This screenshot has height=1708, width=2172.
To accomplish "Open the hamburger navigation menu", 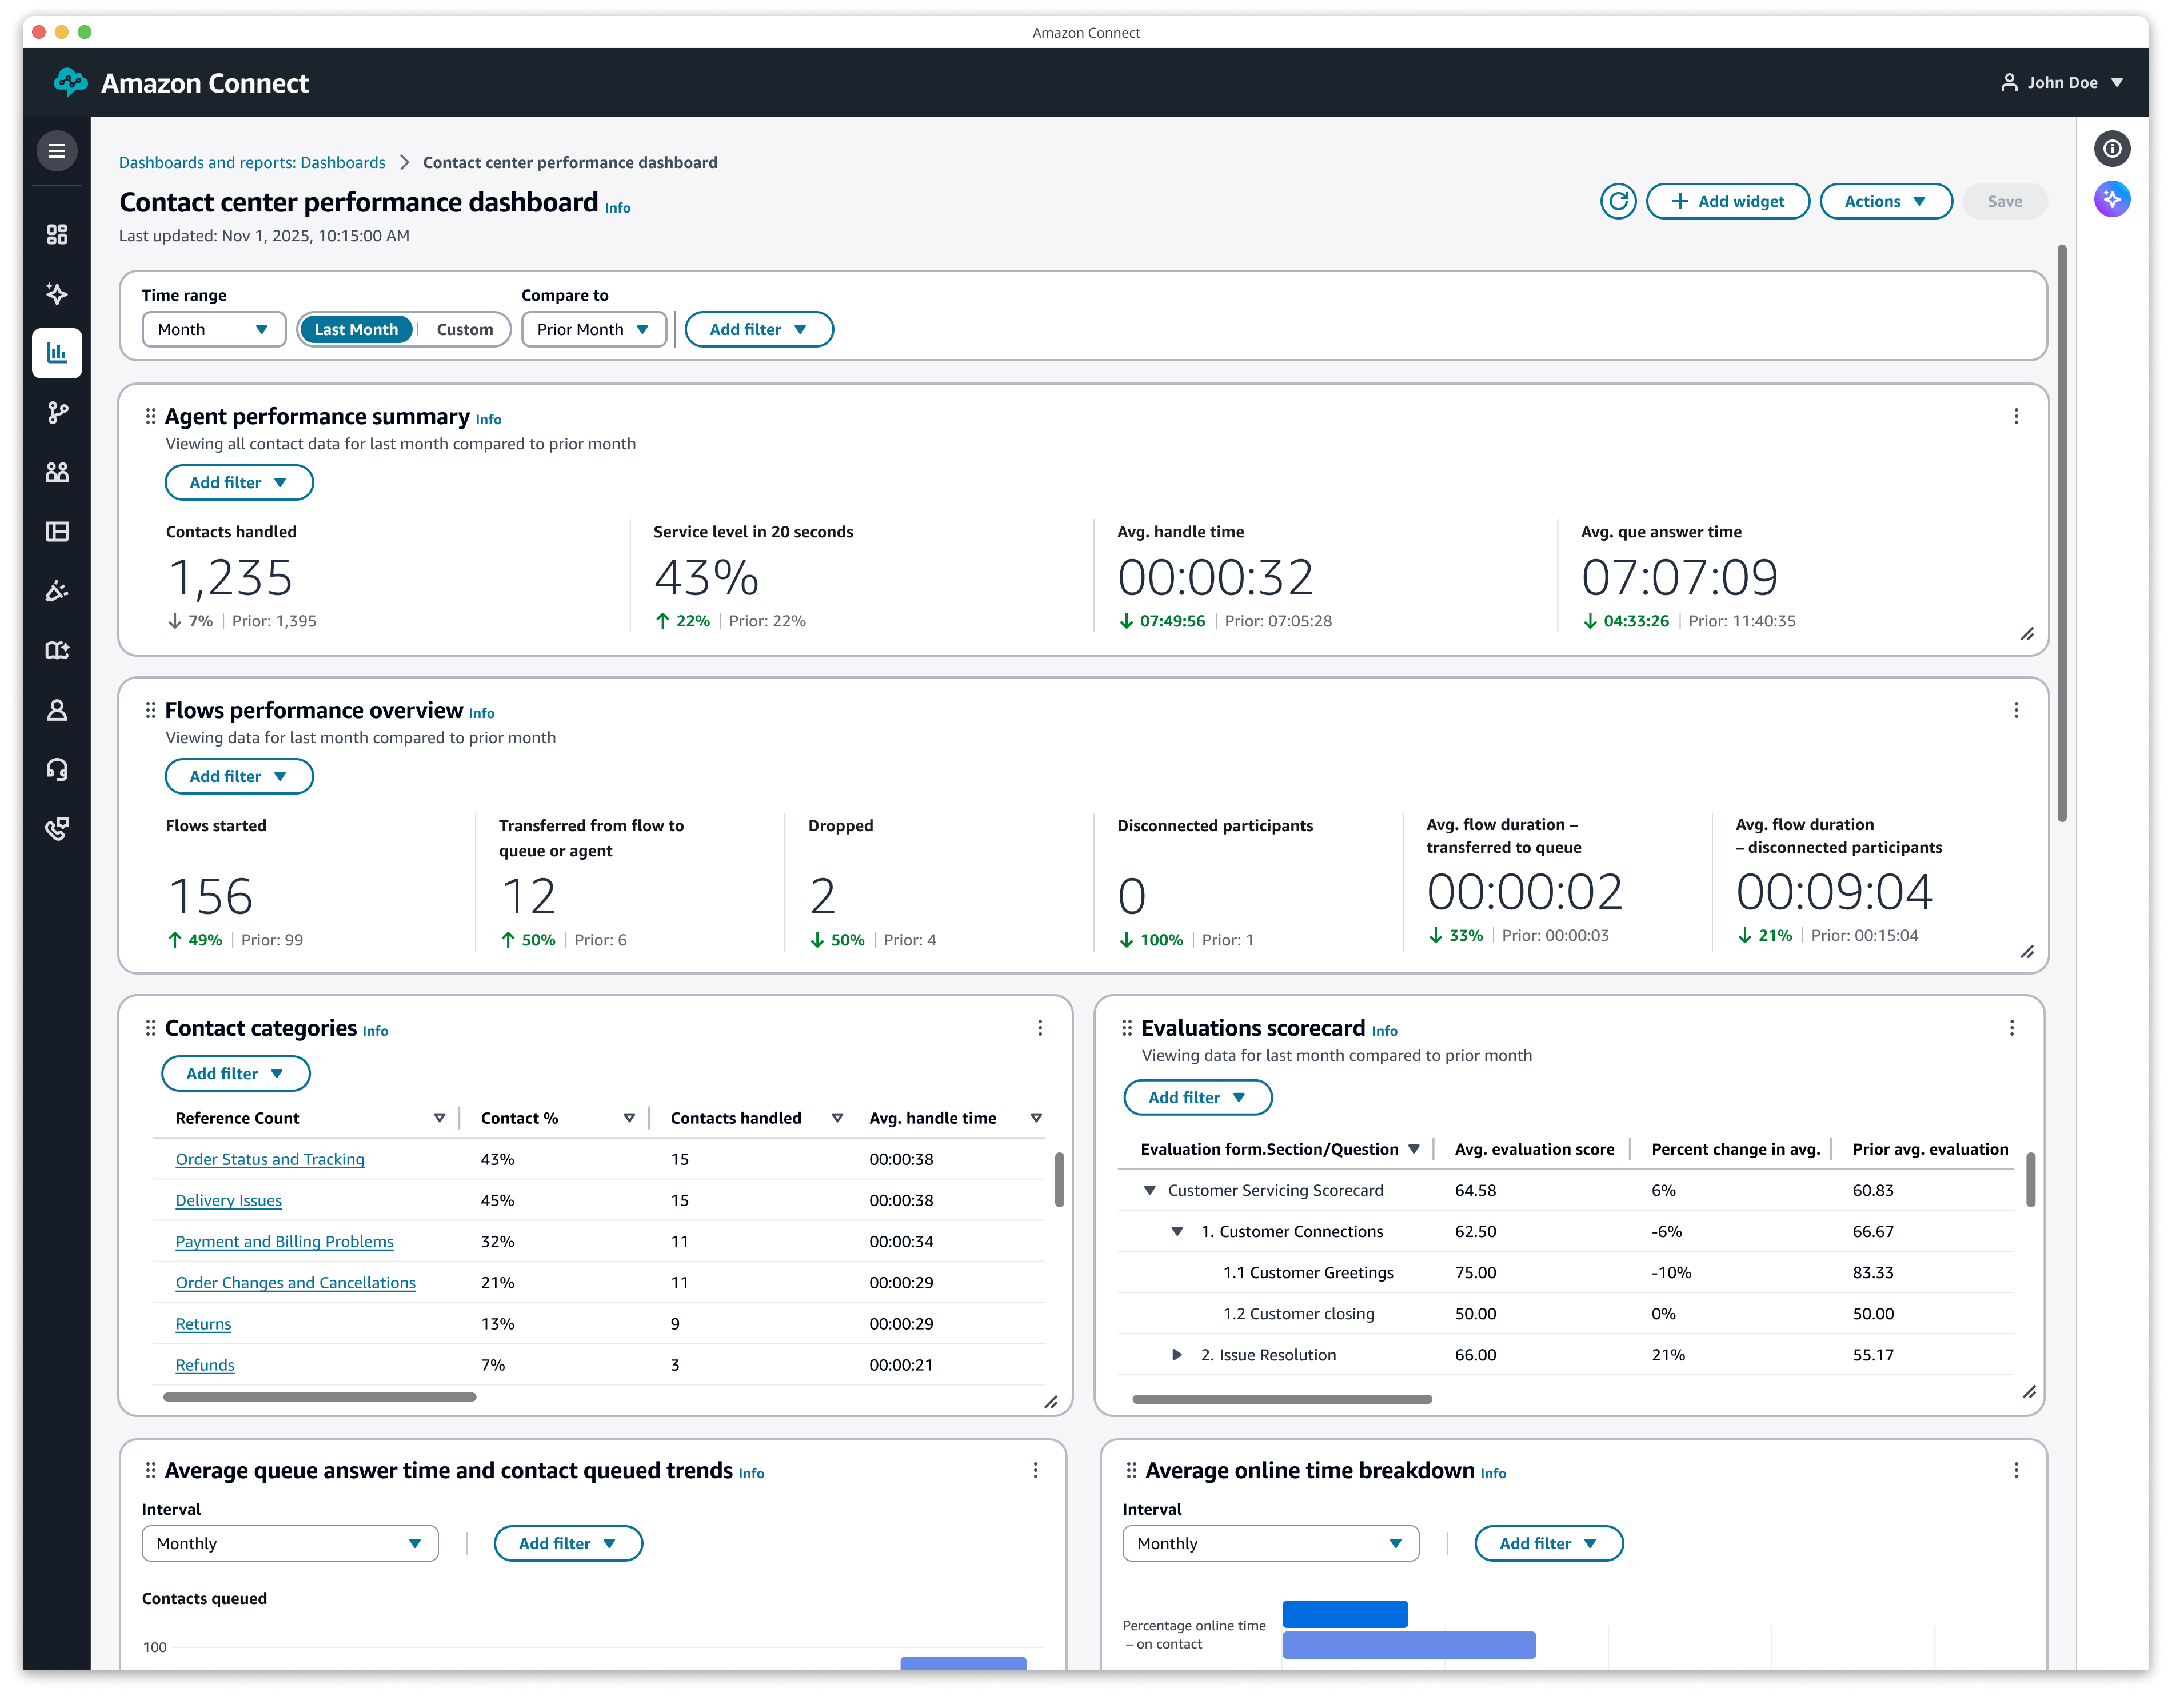I will click(57, 151).
